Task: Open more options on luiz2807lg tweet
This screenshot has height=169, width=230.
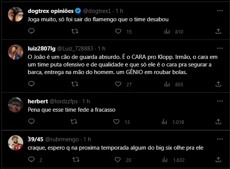Action: 219,49
